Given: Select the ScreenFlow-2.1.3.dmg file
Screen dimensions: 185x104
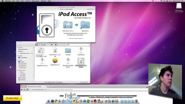Looking at the screenshot, I should (55, 51).
